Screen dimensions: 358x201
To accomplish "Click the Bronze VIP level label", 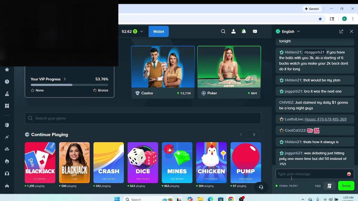I will point(101,90).
